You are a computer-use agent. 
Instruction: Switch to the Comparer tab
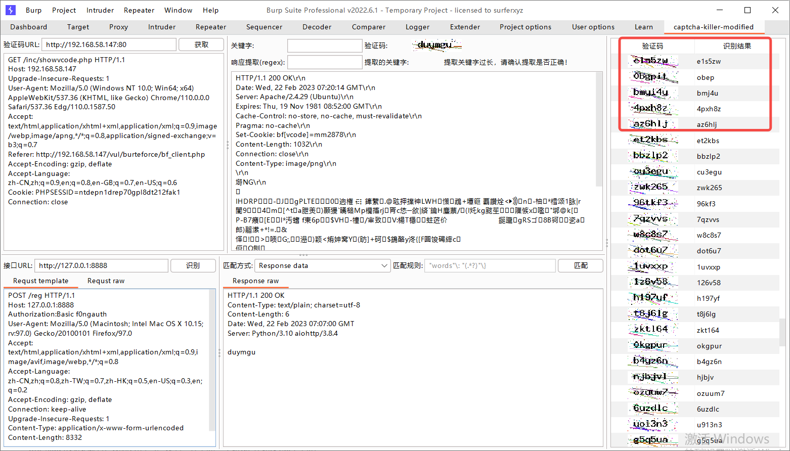369,27
